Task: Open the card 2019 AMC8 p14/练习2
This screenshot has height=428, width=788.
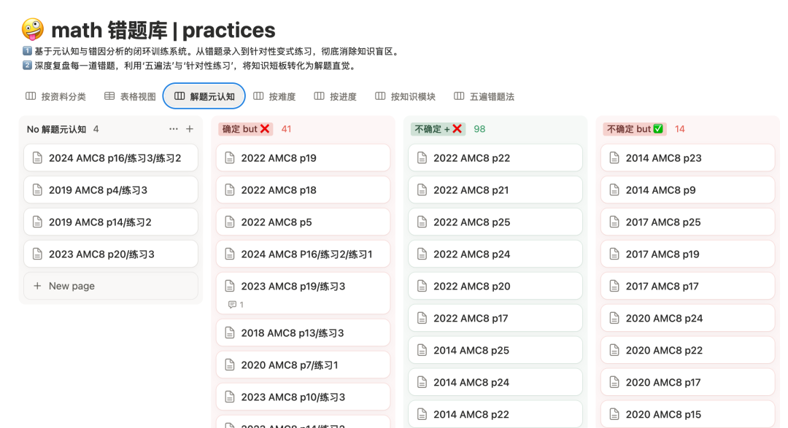Action: click(111, 222)
